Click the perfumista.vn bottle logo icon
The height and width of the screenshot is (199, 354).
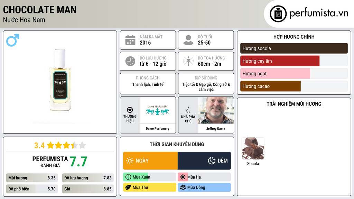pos(278,14)
